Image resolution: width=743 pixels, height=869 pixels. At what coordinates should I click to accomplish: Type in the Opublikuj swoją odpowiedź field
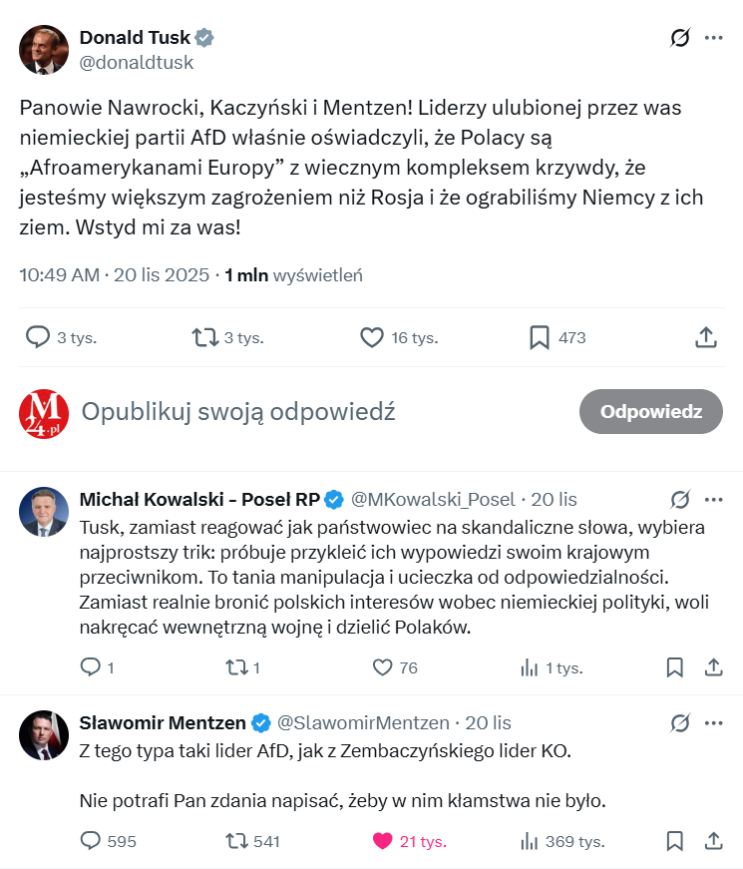299,411
